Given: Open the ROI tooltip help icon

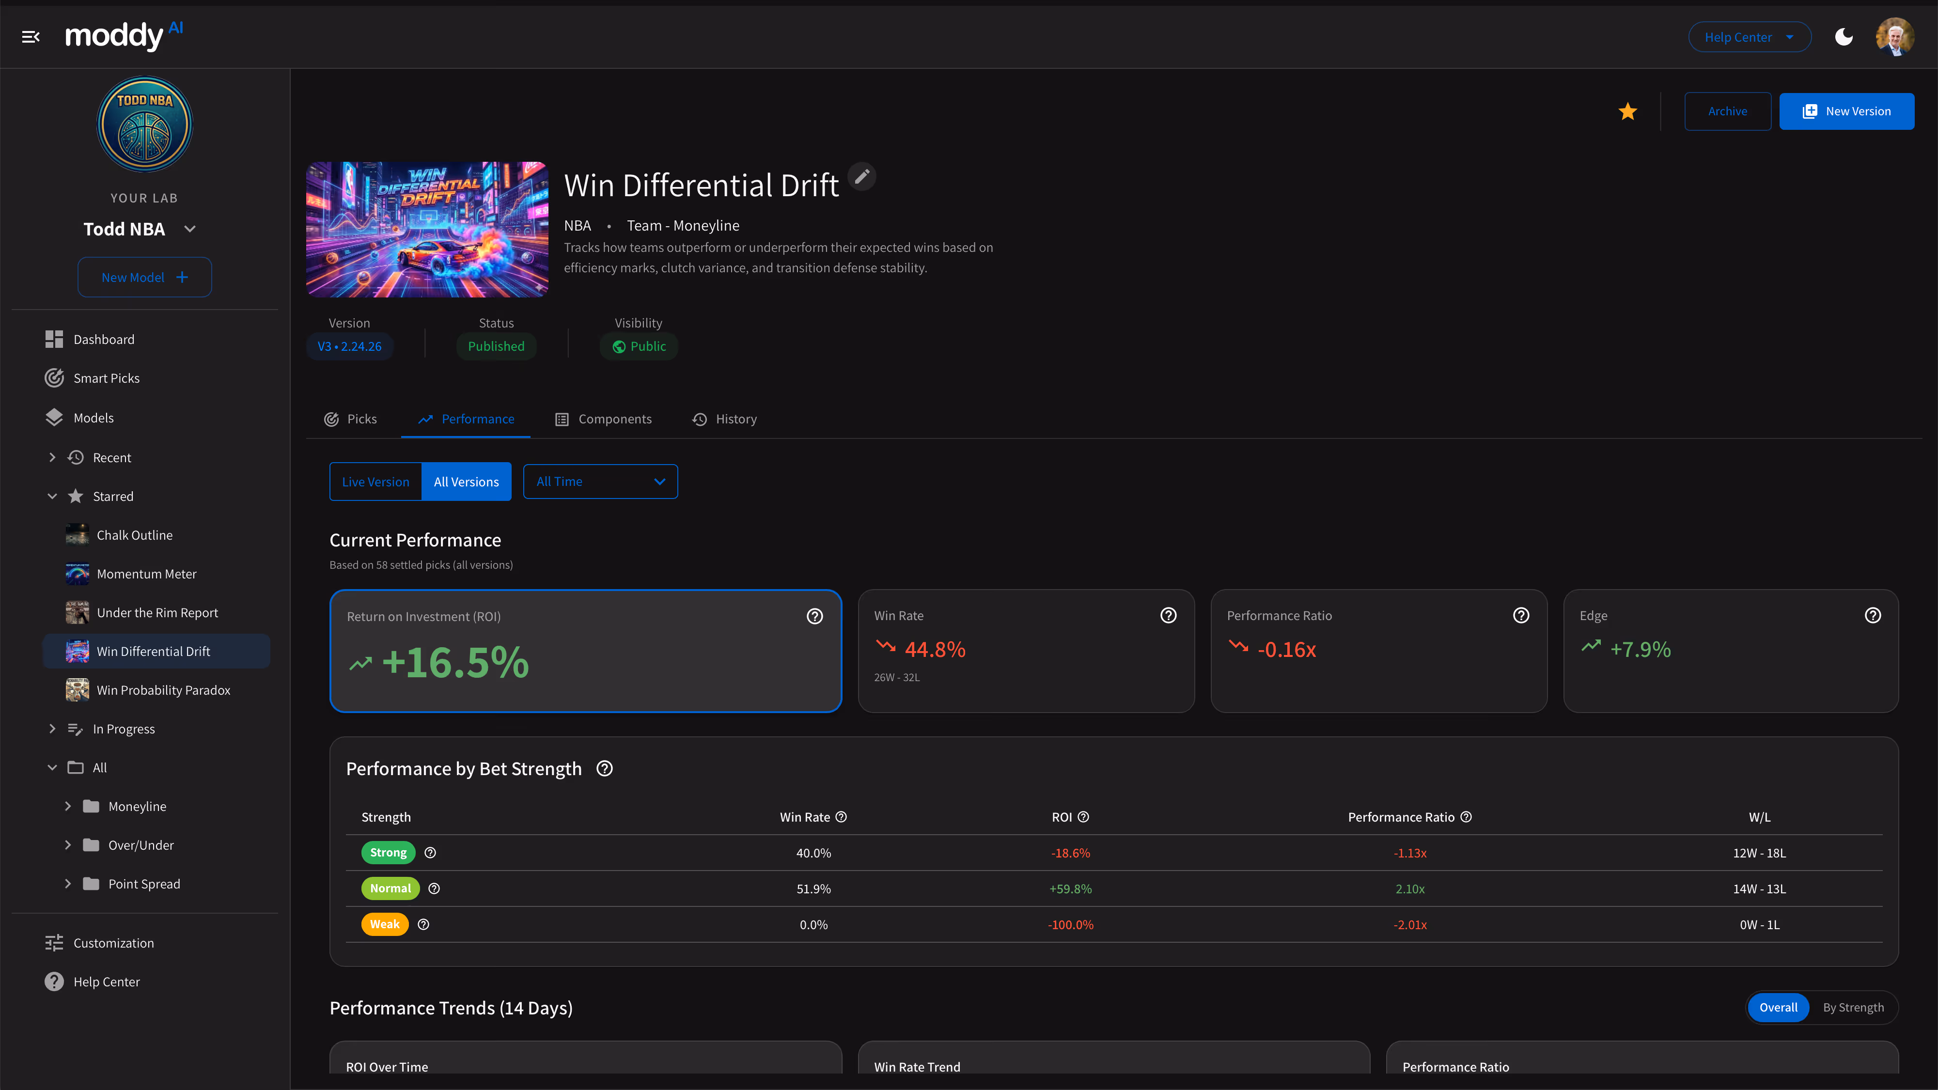Looking at the screenshot, I should (815, 616).
